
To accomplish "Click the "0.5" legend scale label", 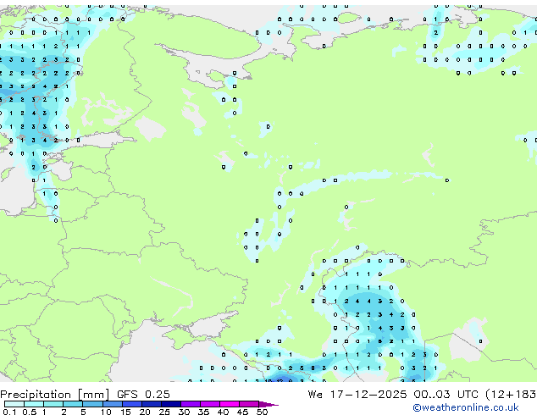I will pos(30,412).
